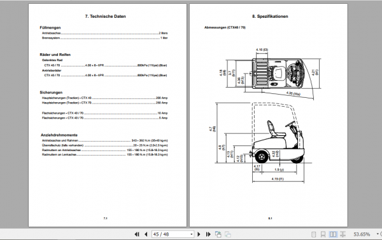Viewport: 382px width, 240px height.
Task: Click the '4.35 (Wa)' turning radius label
Action: (294, 93)
